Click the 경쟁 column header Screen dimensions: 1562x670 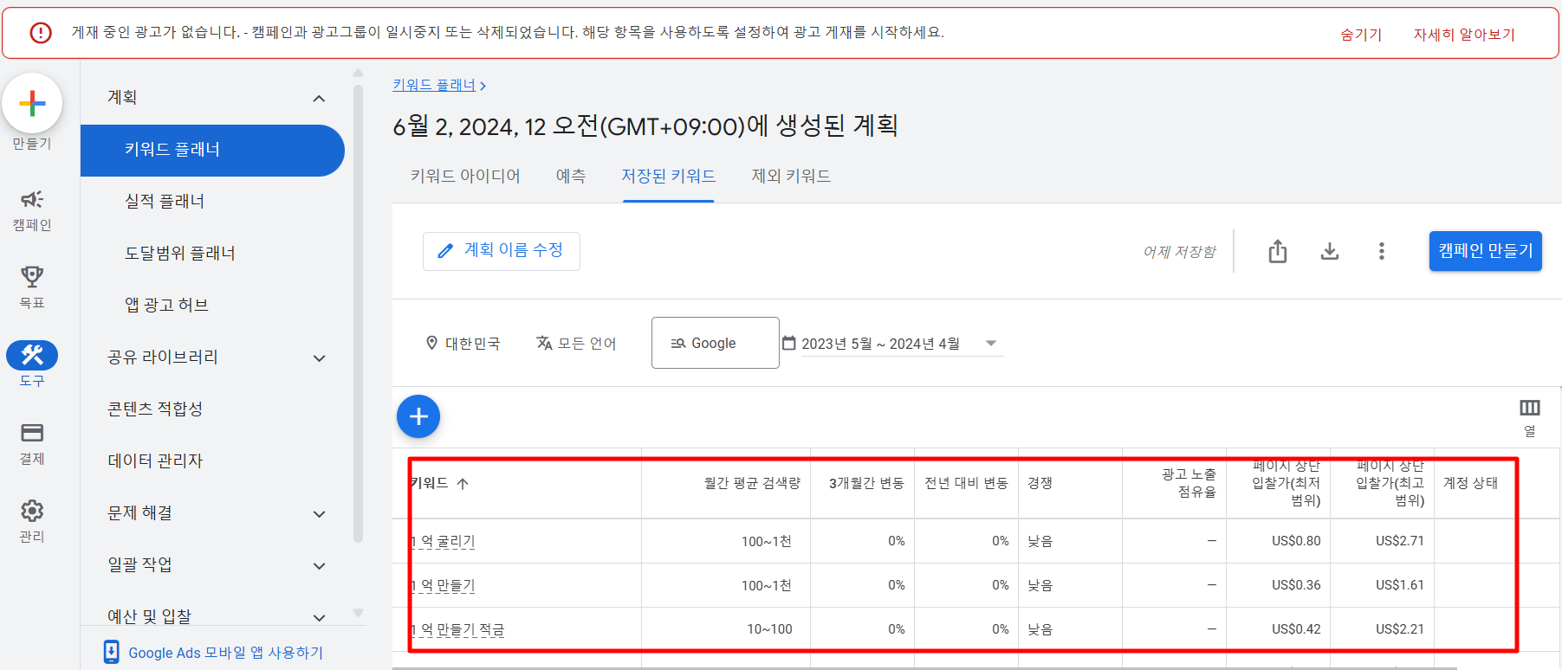[1040, 483]
